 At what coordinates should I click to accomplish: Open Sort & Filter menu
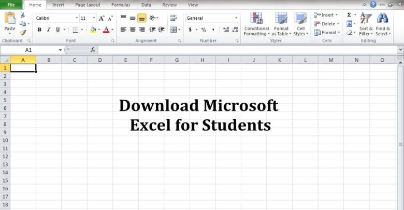point(366,24)
